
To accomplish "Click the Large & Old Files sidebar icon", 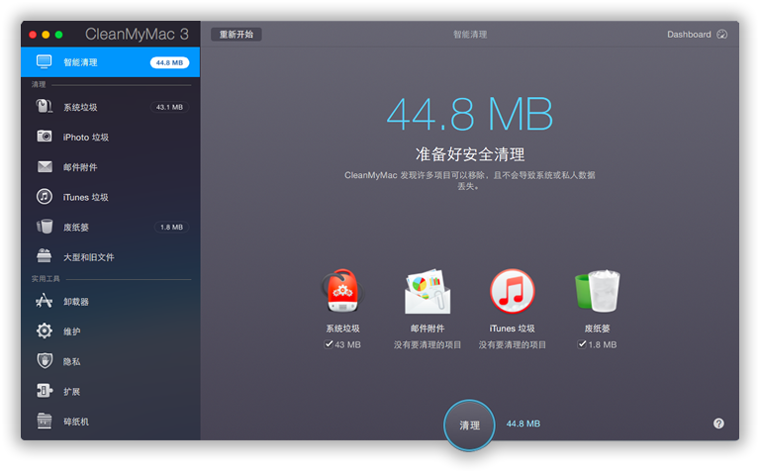I will pyautogui.click(x=45, y=256).
